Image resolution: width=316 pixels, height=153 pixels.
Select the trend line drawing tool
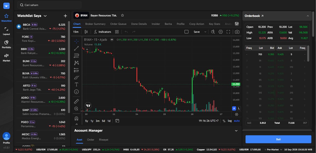pyautogui.click(x=76, y=48)
